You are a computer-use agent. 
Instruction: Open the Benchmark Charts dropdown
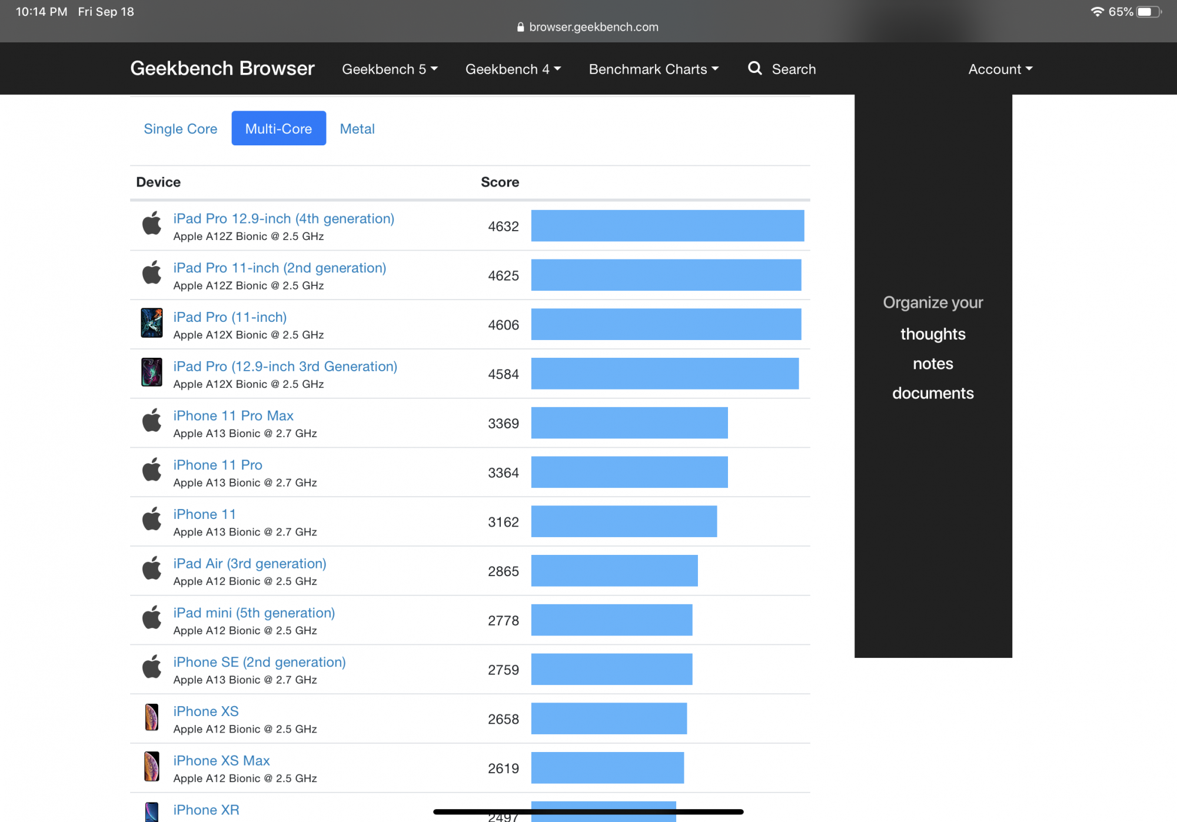tap(653, 69)
